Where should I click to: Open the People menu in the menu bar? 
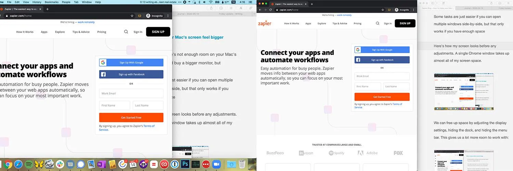[66, 2]
